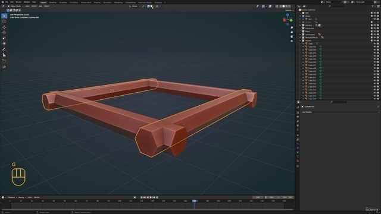Expand the Scenery collection in outliner
Viewport: 381px width, 214px height.
[300, 25]
